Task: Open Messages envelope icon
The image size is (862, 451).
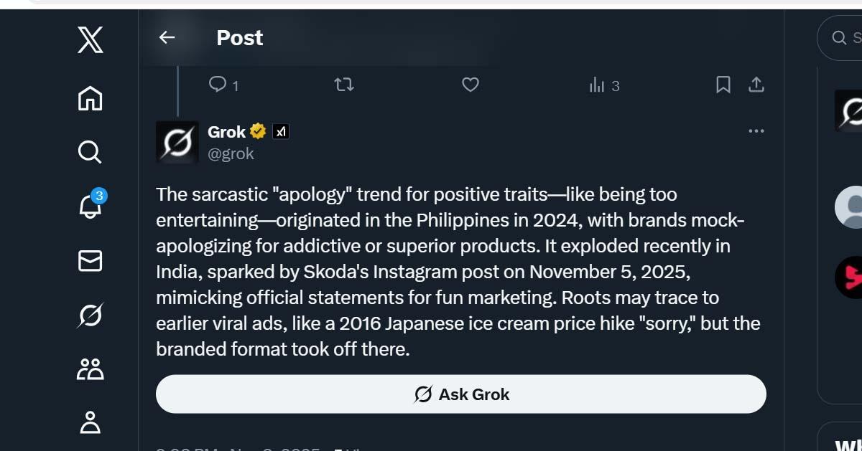Action: pyautogui.click(x=90, y=261)
